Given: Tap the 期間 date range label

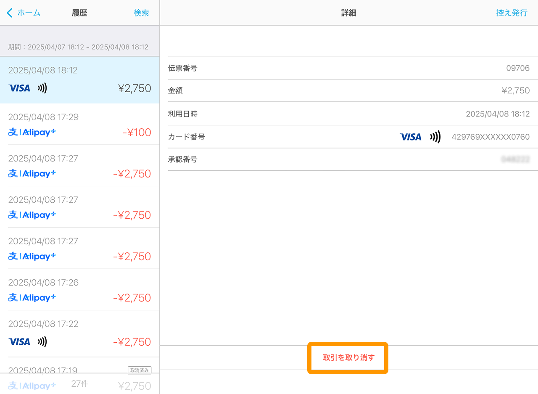Looking at the screenshot, I should click(78, 47).
